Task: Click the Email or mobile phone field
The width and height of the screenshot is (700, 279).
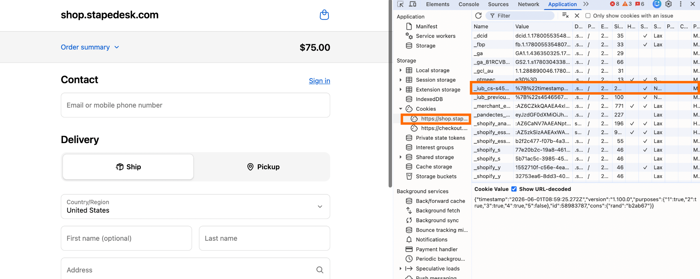Action: click(196, 105)
